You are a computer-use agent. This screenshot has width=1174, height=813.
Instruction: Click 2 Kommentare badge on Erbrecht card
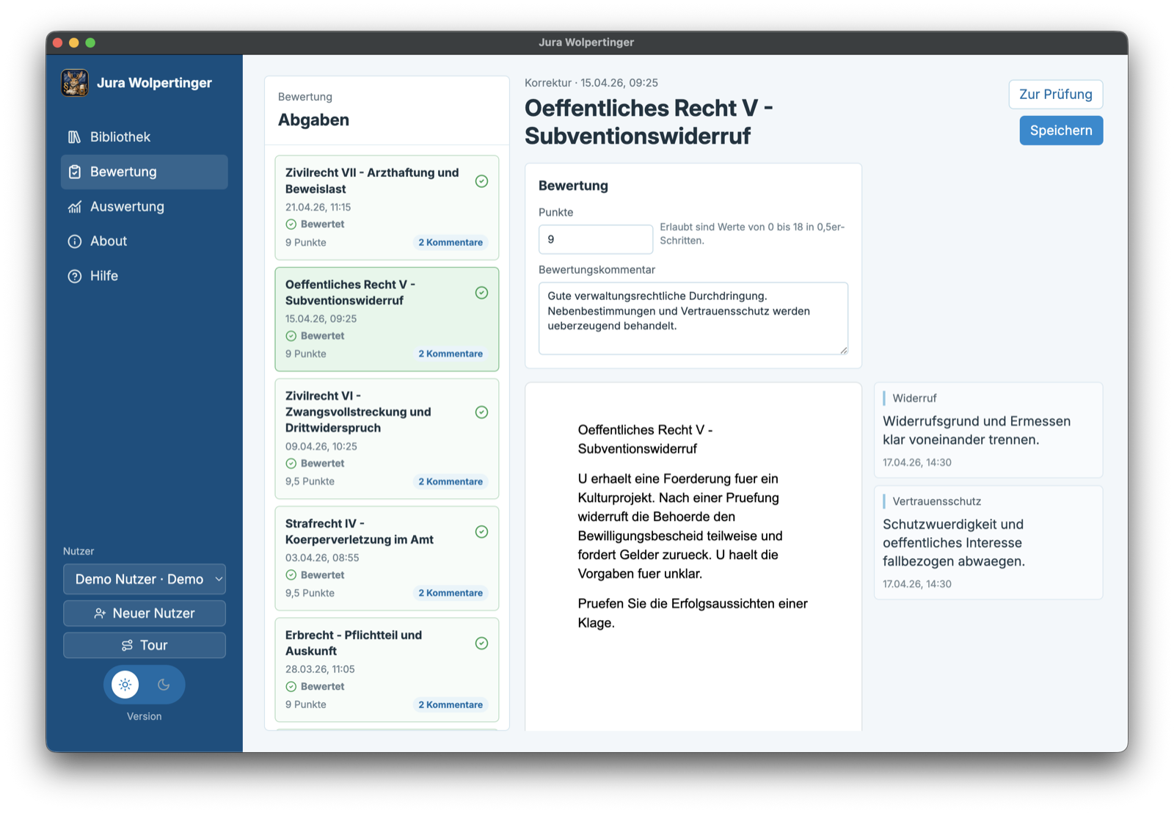(x=451, y=705)
